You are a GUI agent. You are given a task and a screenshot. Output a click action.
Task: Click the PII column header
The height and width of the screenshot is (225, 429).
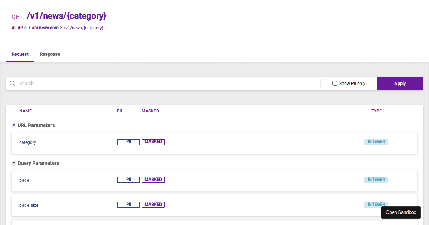click(119, 111)
